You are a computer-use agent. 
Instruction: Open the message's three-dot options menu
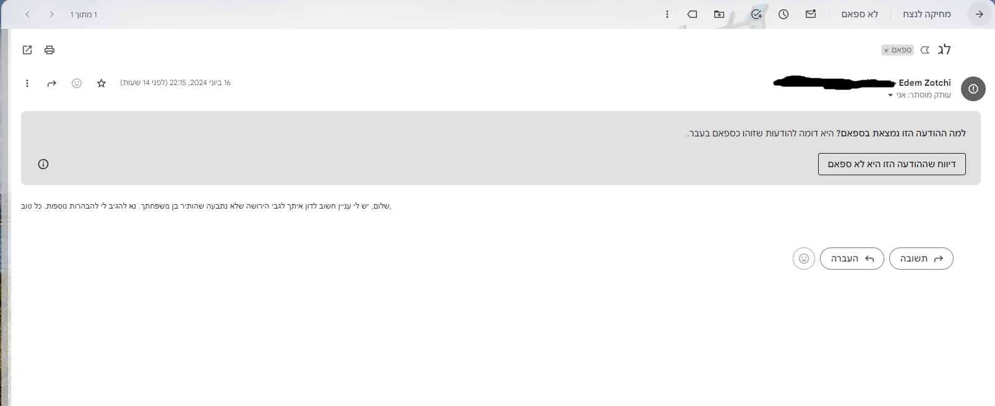[27, 83]
